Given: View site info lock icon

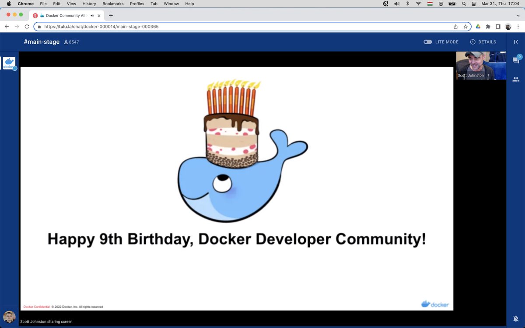Looking at the screenshot, I should tap(39, 26).
